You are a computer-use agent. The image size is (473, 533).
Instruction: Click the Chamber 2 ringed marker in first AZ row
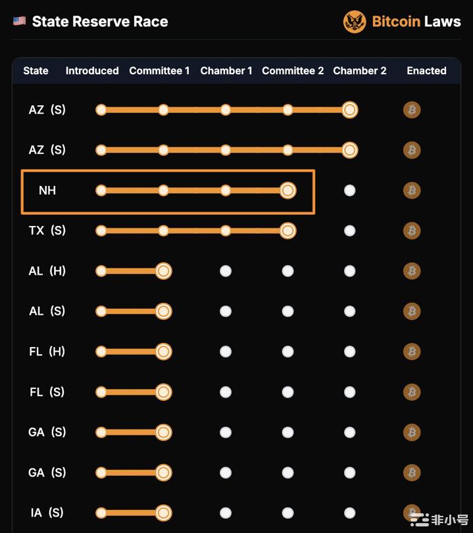click(350, 110)
